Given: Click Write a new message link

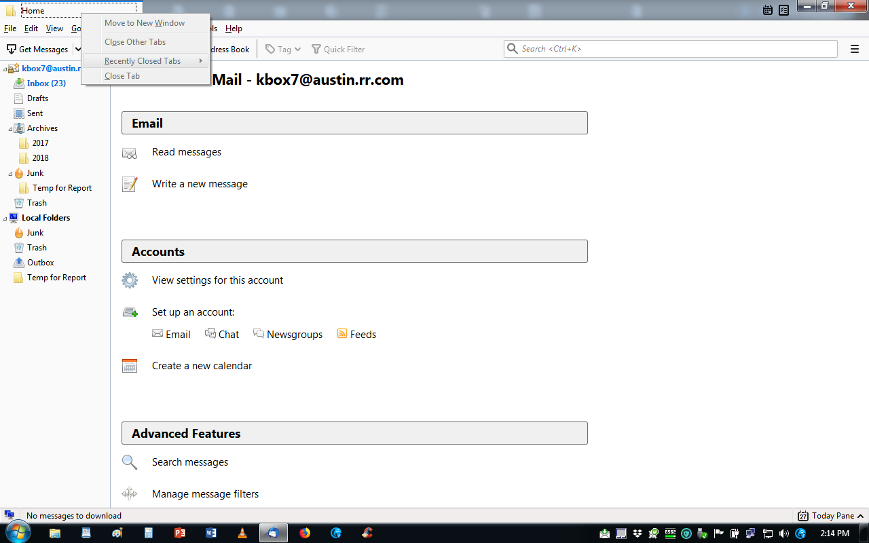Looking at the screenshot, I should point(200,184).
